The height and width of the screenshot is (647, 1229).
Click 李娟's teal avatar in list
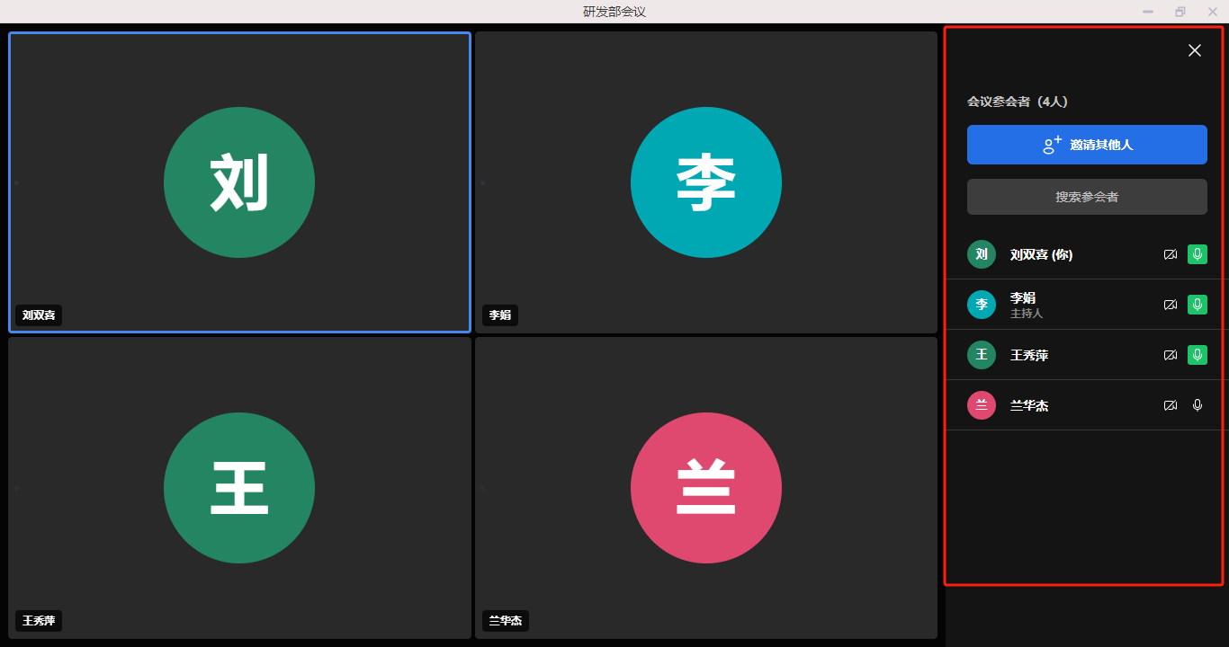(982, 305)
